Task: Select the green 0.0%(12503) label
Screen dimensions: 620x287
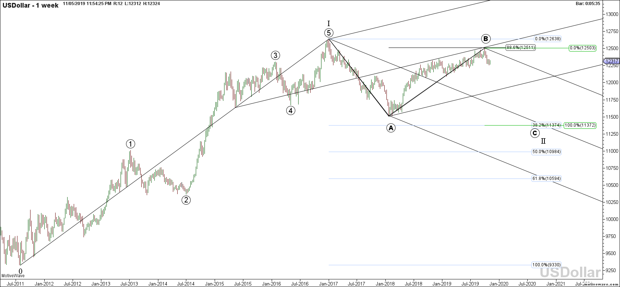Action: (582, 48)
